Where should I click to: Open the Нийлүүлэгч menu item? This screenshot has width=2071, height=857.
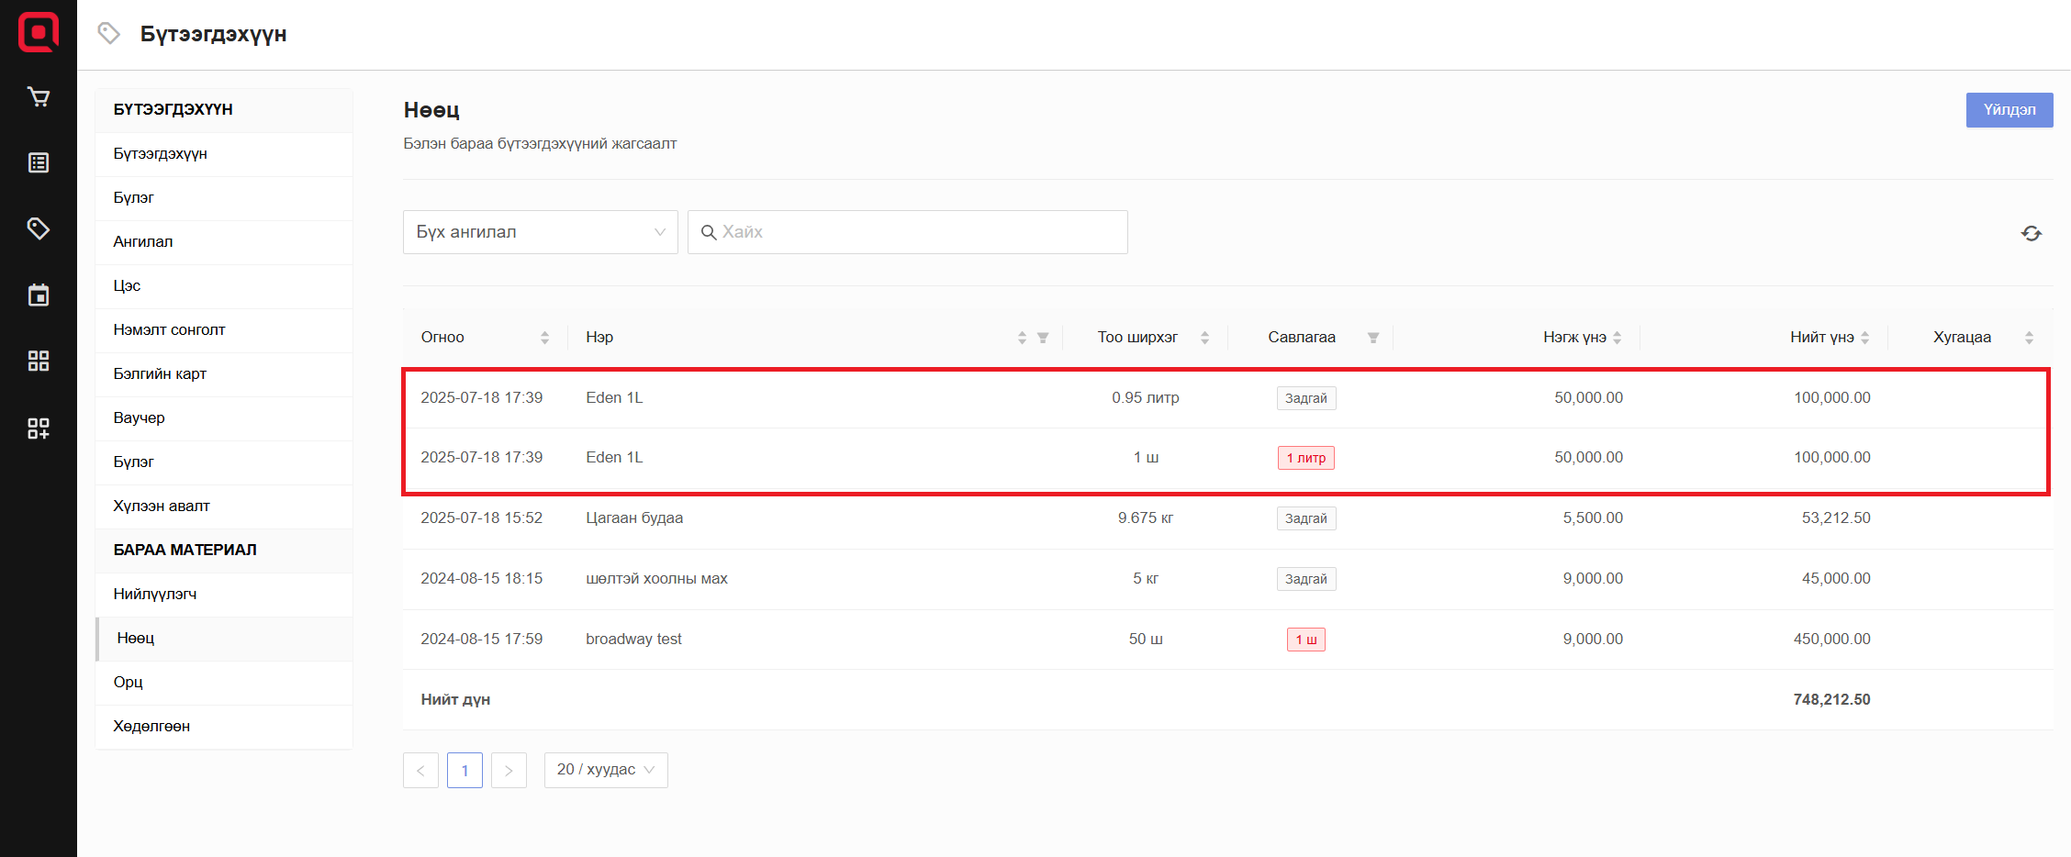(x=155, y=594)
